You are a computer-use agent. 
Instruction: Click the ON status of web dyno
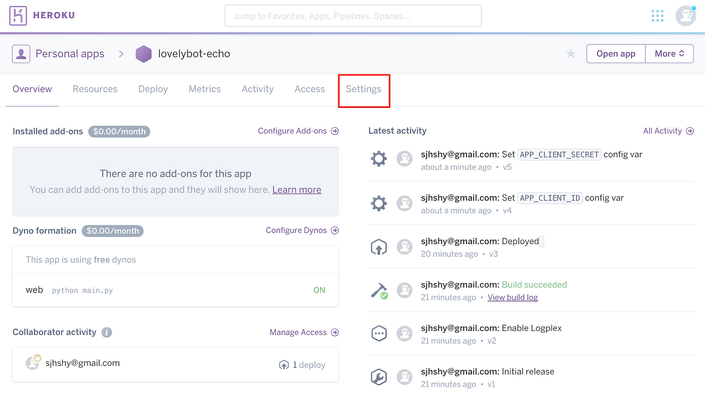coord(319,290)
